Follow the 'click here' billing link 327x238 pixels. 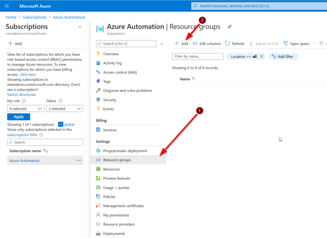[28, 74]
